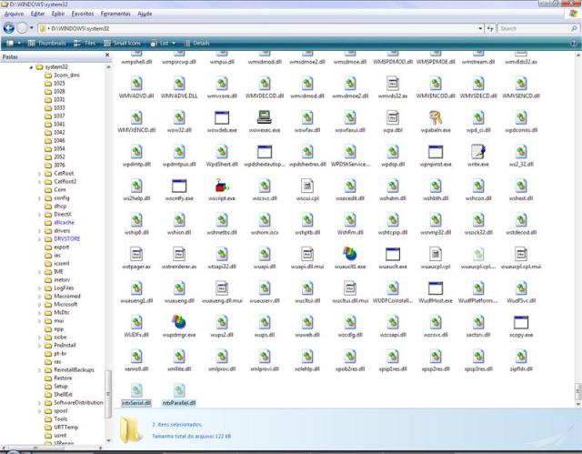
Task: Select the DRVSTORE folder in tree
Action: [x=66, y=238]
